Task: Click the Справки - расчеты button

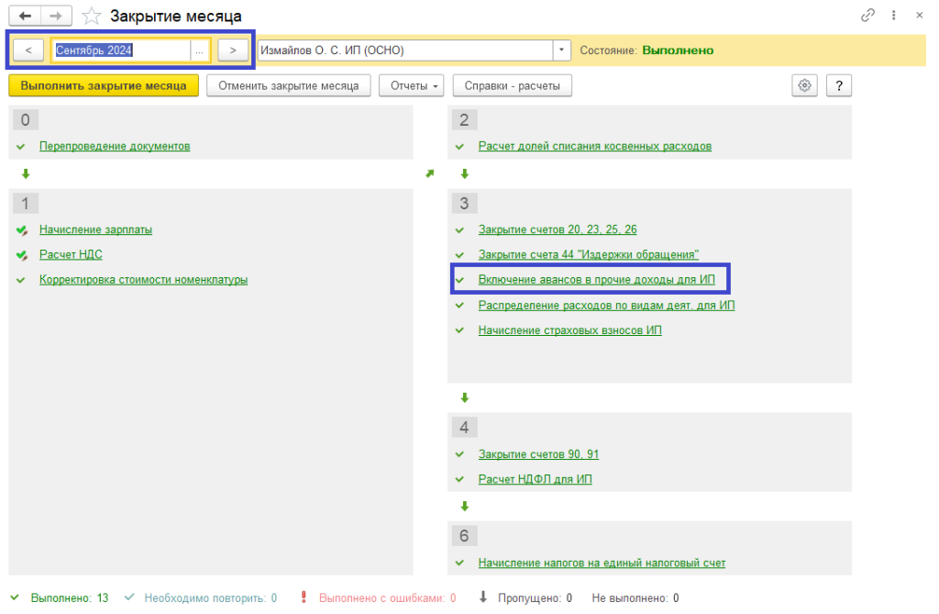Action: (x=512, y=85)
